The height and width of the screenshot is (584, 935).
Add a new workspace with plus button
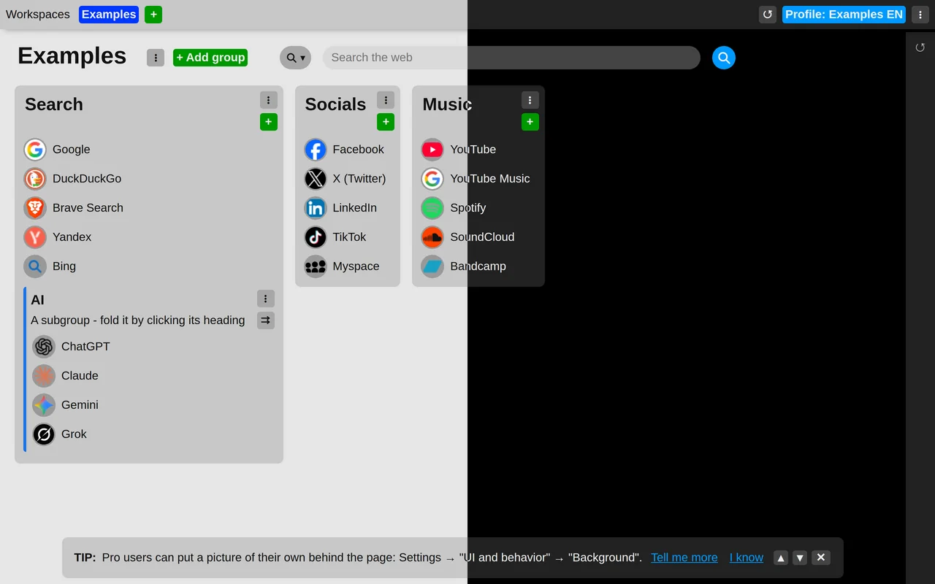[x=153, y=15]
